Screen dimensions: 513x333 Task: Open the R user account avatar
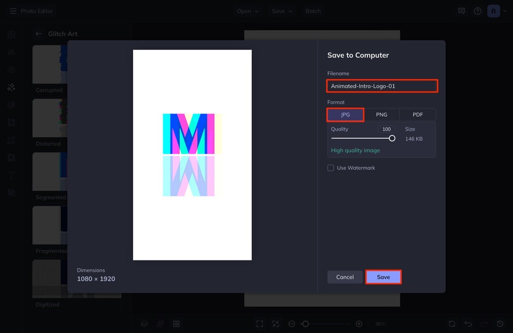tap(493, 11)
